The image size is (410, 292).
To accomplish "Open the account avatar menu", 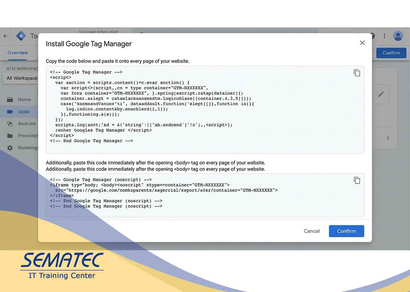I will coord(398,36).
